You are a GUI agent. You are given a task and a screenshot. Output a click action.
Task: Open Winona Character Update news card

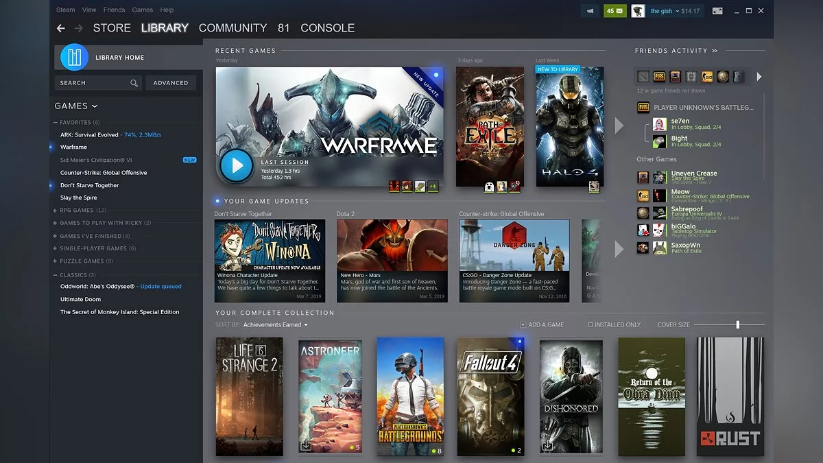(270, 261)
